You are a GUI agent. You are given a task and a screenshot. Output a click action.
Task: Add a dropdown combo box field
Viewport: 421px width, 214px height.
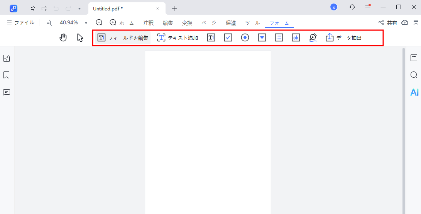262,37
